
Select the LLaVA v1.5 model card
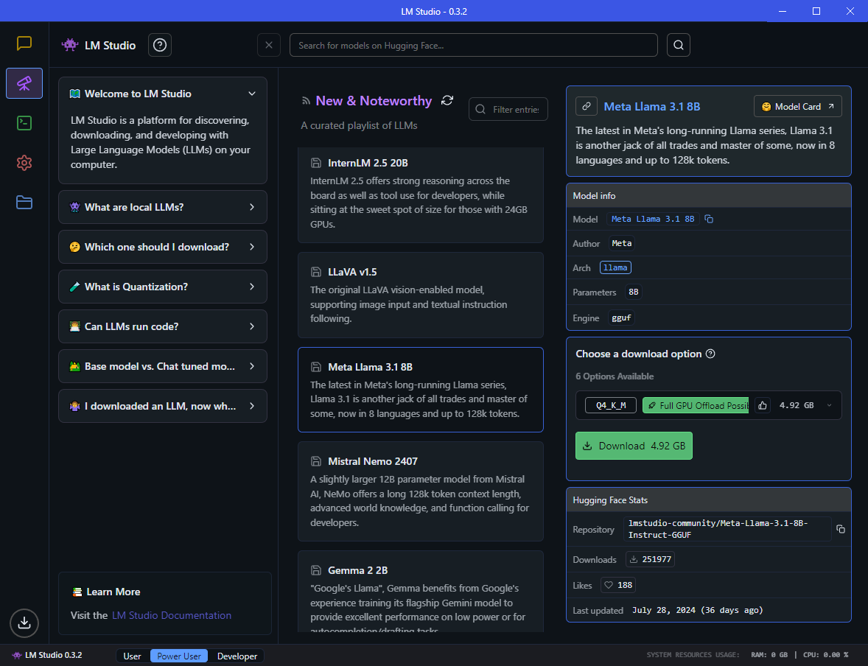click(421, 295)
